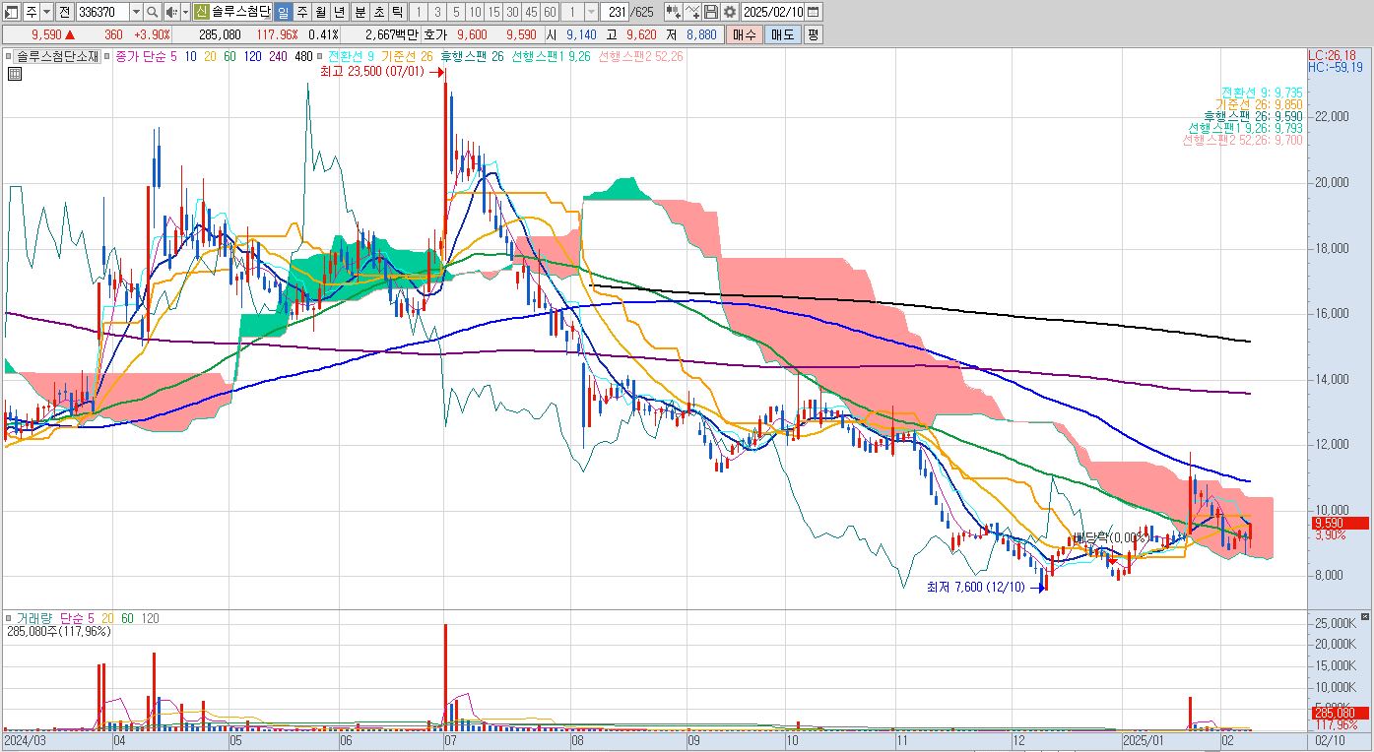This screenshot has height=752, width=1374.
Task: Click the stock search magnifier icon
Action: (x=153, y=12)
